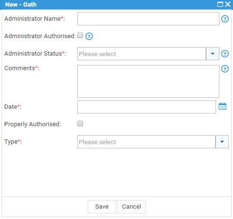Expand the Administrator Status dropdown arrow

pyautogui.click(x=213, y=54)
